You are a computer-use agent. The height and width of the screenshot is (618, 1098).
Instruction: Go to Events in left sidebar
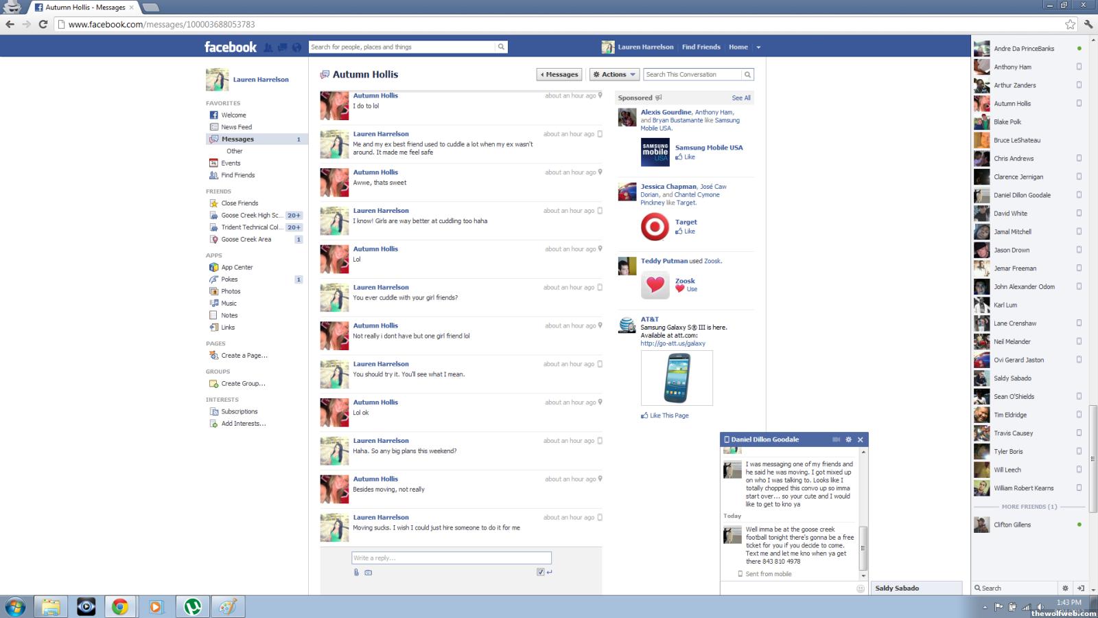pos(231,163)
